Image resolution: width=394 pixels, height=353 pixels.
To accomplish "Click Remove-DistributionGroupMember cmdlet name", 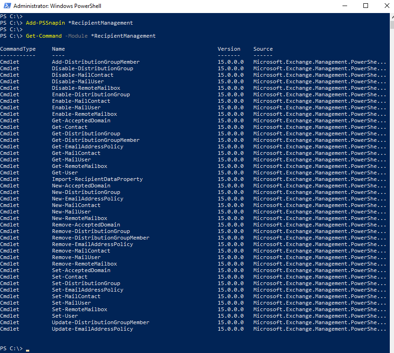I will (x=101, y=238).
